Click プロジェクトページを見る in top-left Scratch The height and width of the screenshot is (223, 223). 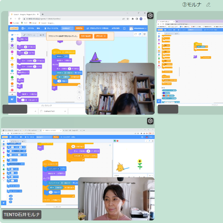(98, 28)
